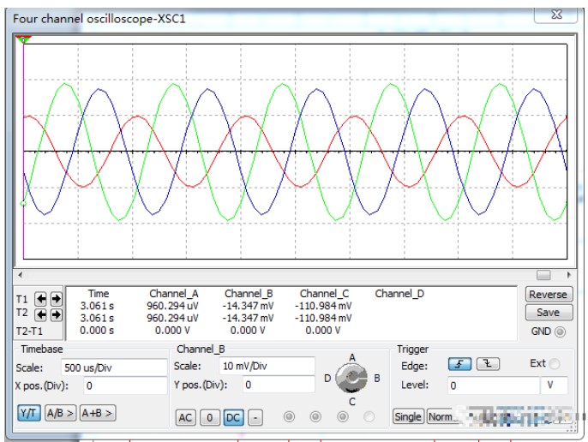Screen dimensions: 588x442
Task: Move cursor T2 left with its arrow
Action: (41, 314)
